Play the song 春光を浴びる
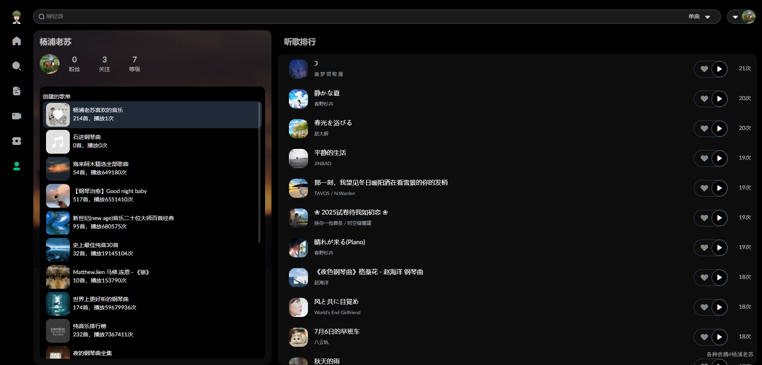The width and height of the screenshot is (762, 365). point(720,129)
